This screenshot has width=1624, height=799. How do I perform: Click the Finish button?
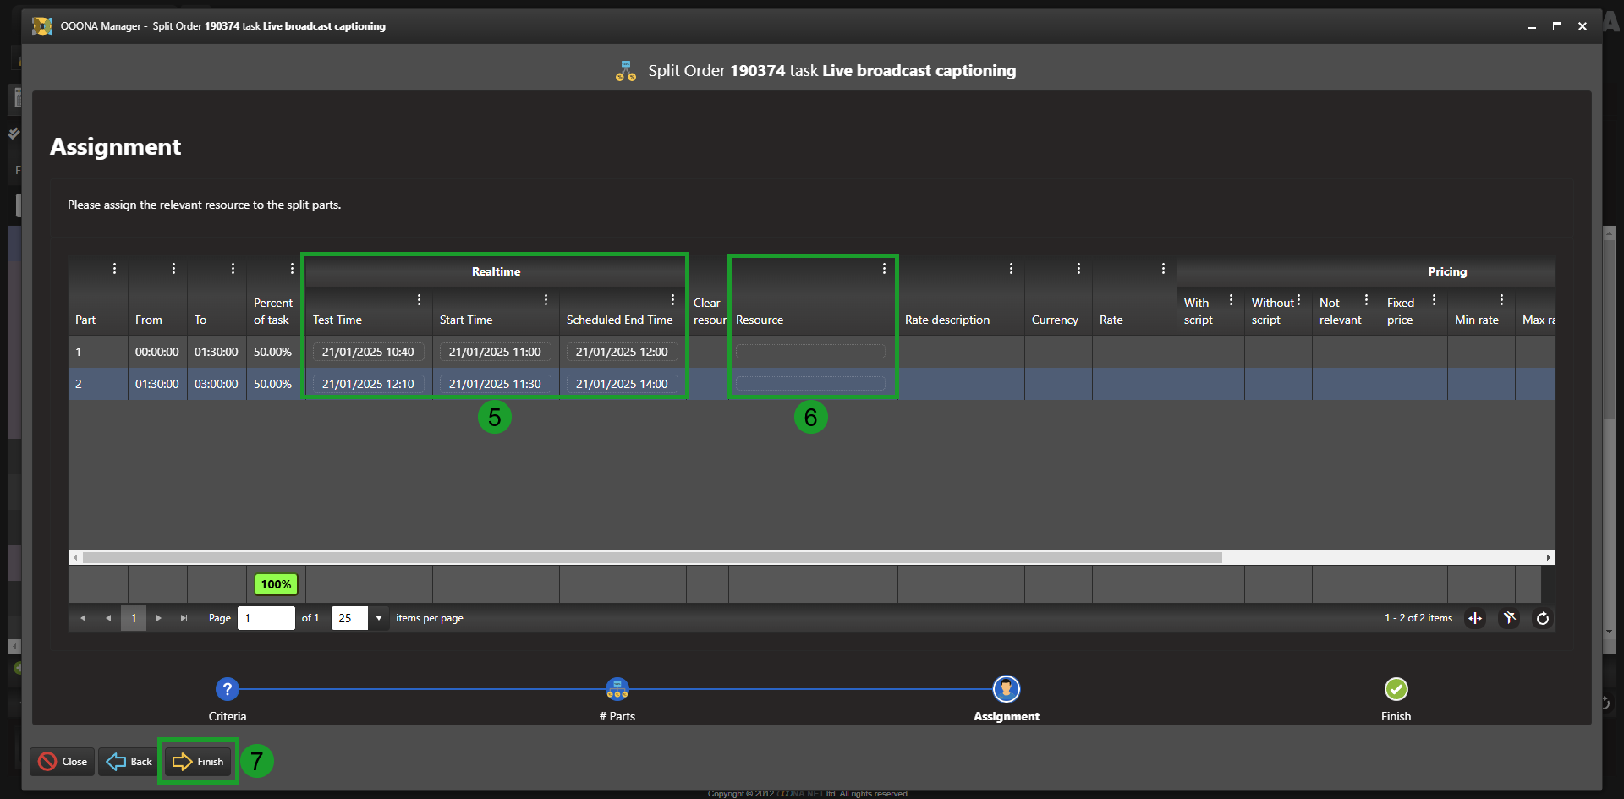[x=199, y=762]
